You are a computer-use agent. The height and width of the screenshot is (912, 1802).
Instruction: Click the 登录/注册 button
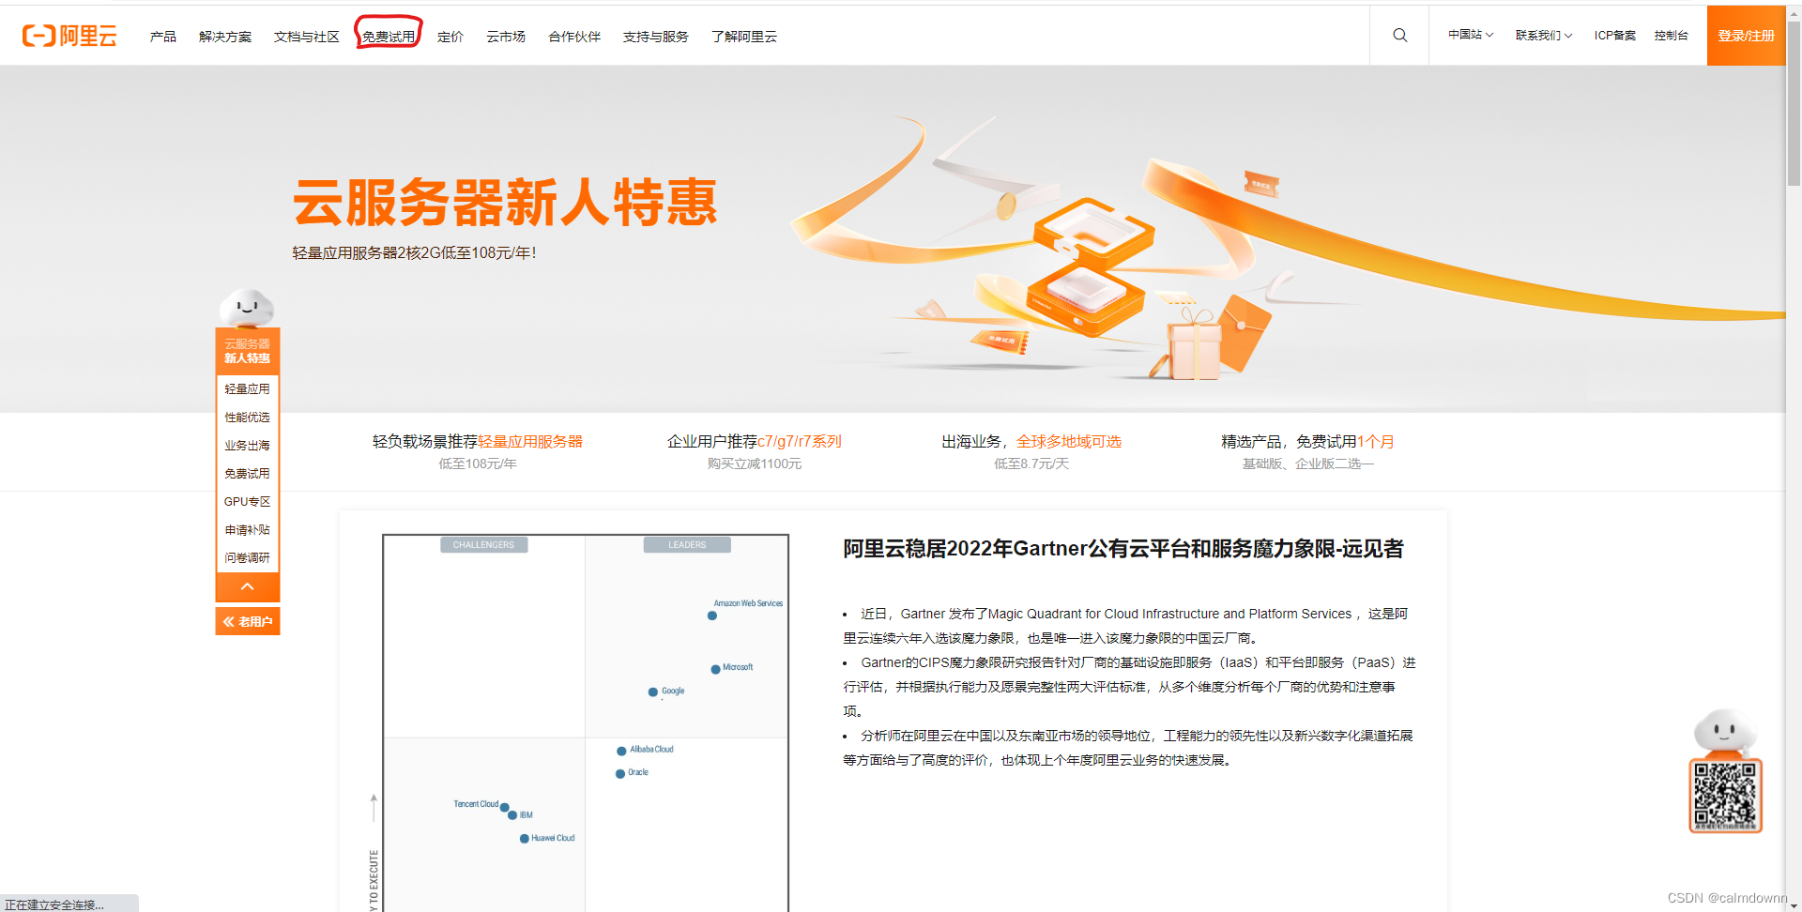tap(1746, 36)
